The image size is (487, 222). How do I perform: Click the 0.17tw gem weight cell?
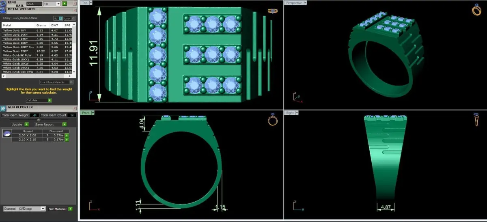click(58, 140)
